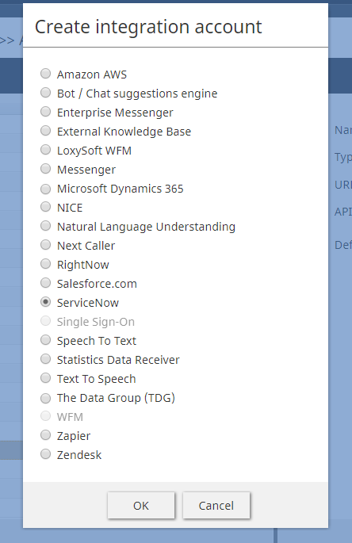Choose the NICE radio option
This screenshot has height=543, width=352.
(x=45, y=207)
